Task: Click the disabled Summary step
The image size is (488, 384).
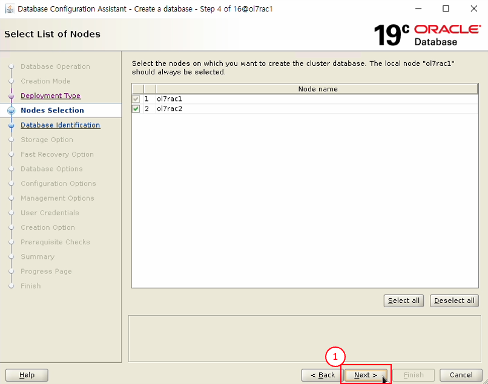Action: pos(38,256)
